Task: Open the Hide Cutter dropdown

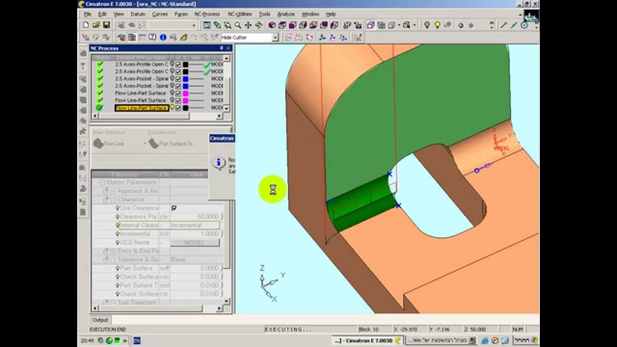Action: pos(275,38)
